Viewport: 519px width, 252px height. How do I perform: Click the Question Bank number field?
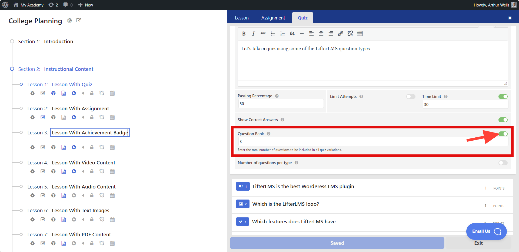point(373,141)
